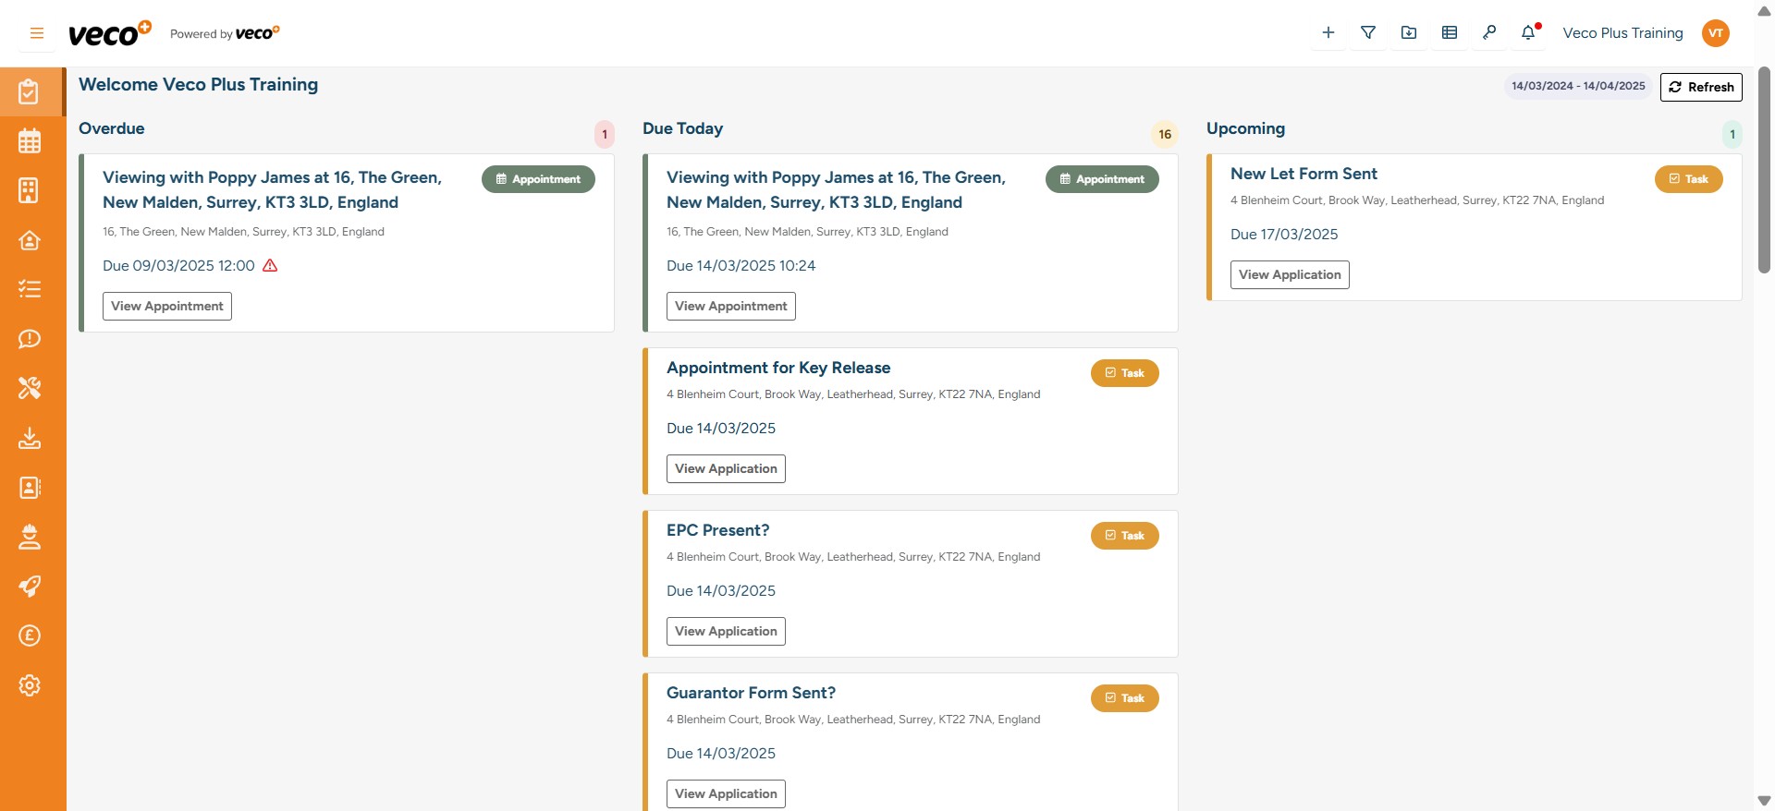1775x811 pixels.
Task: Click the Appointment badge in the Overdue card
Action: click(x=538, y=179)
